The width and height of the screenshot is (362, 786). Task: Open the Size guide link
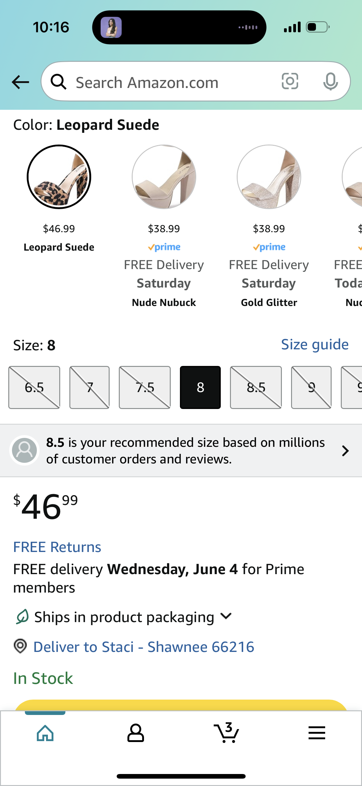(315, 344)
